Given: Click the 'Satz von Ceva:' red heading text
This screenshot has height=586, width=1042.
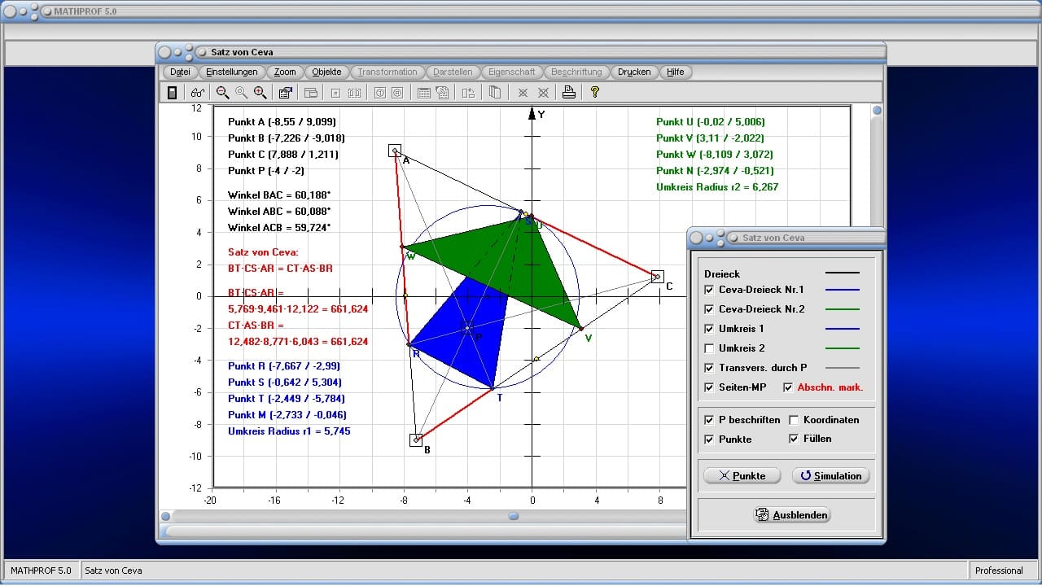Looking at the screenshot, I should [x=263, y=252].
